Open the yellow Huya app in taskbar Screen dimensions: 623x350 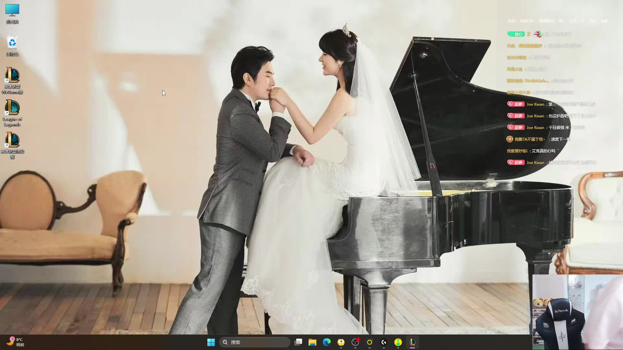click(341, 342)
